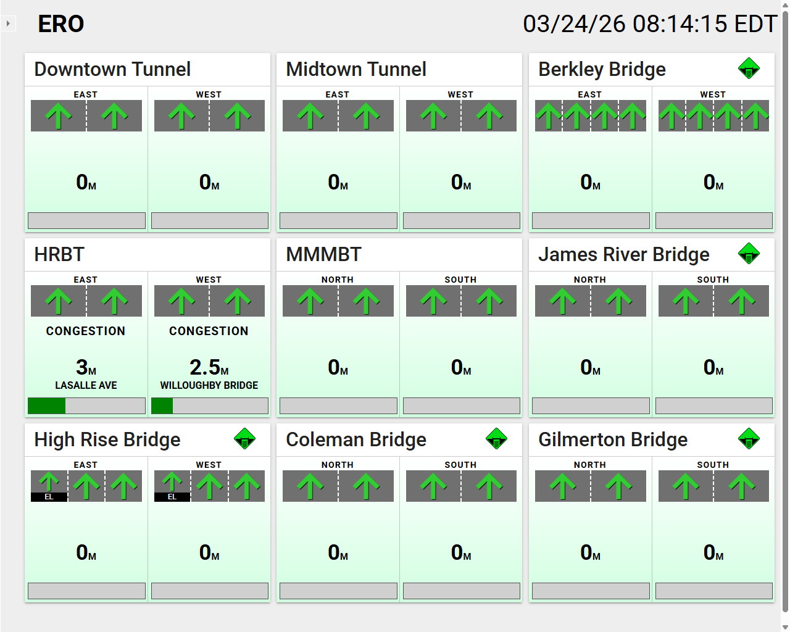Click the page vertical scrollbar

(x=785, y=309)
